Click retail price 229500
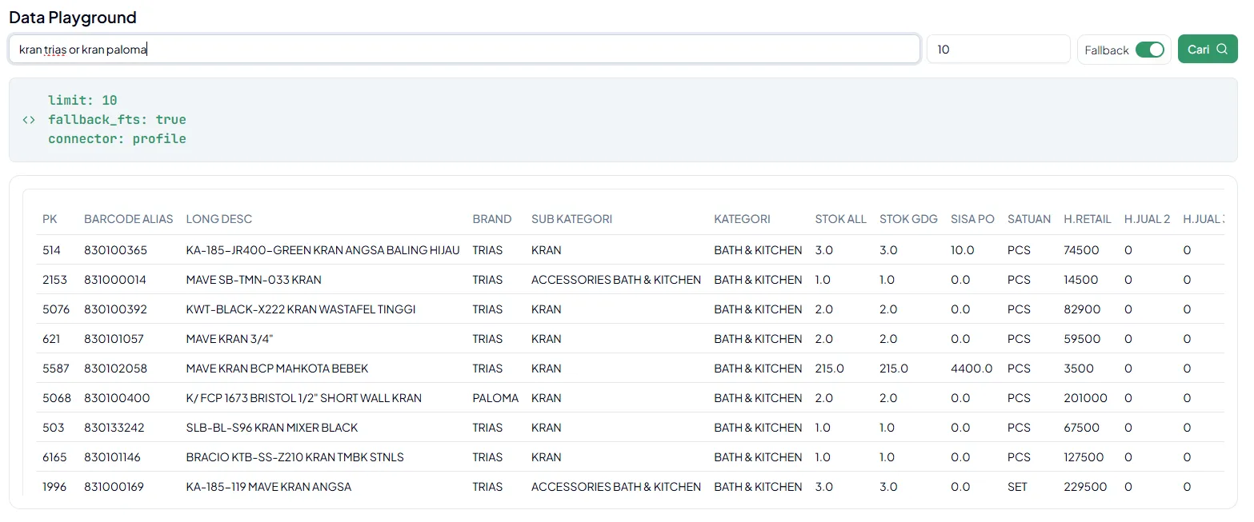 point(1085,487)
